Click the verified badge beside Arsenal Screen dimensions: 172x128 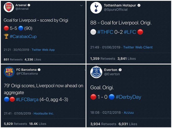tap(29, 5)
